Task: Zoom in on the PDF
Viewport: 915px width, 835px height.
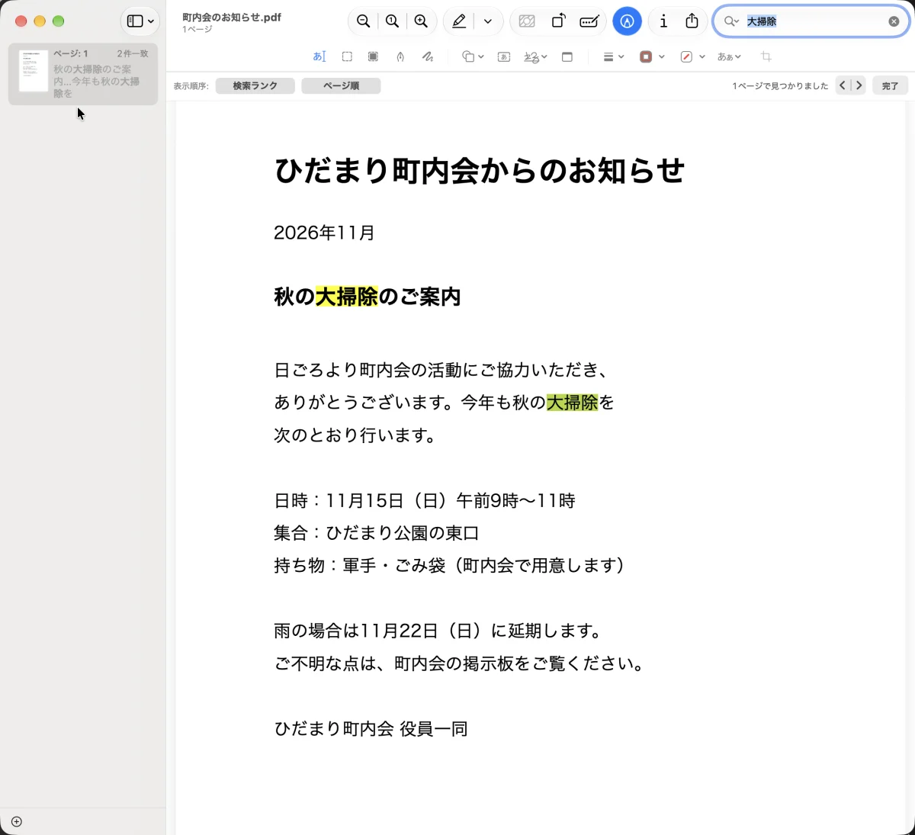Action: 421,21
